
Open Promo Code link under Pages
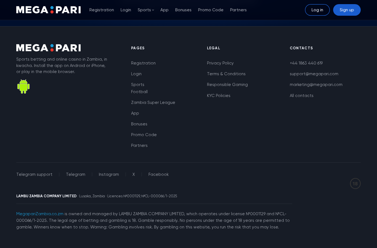[144, 135]
